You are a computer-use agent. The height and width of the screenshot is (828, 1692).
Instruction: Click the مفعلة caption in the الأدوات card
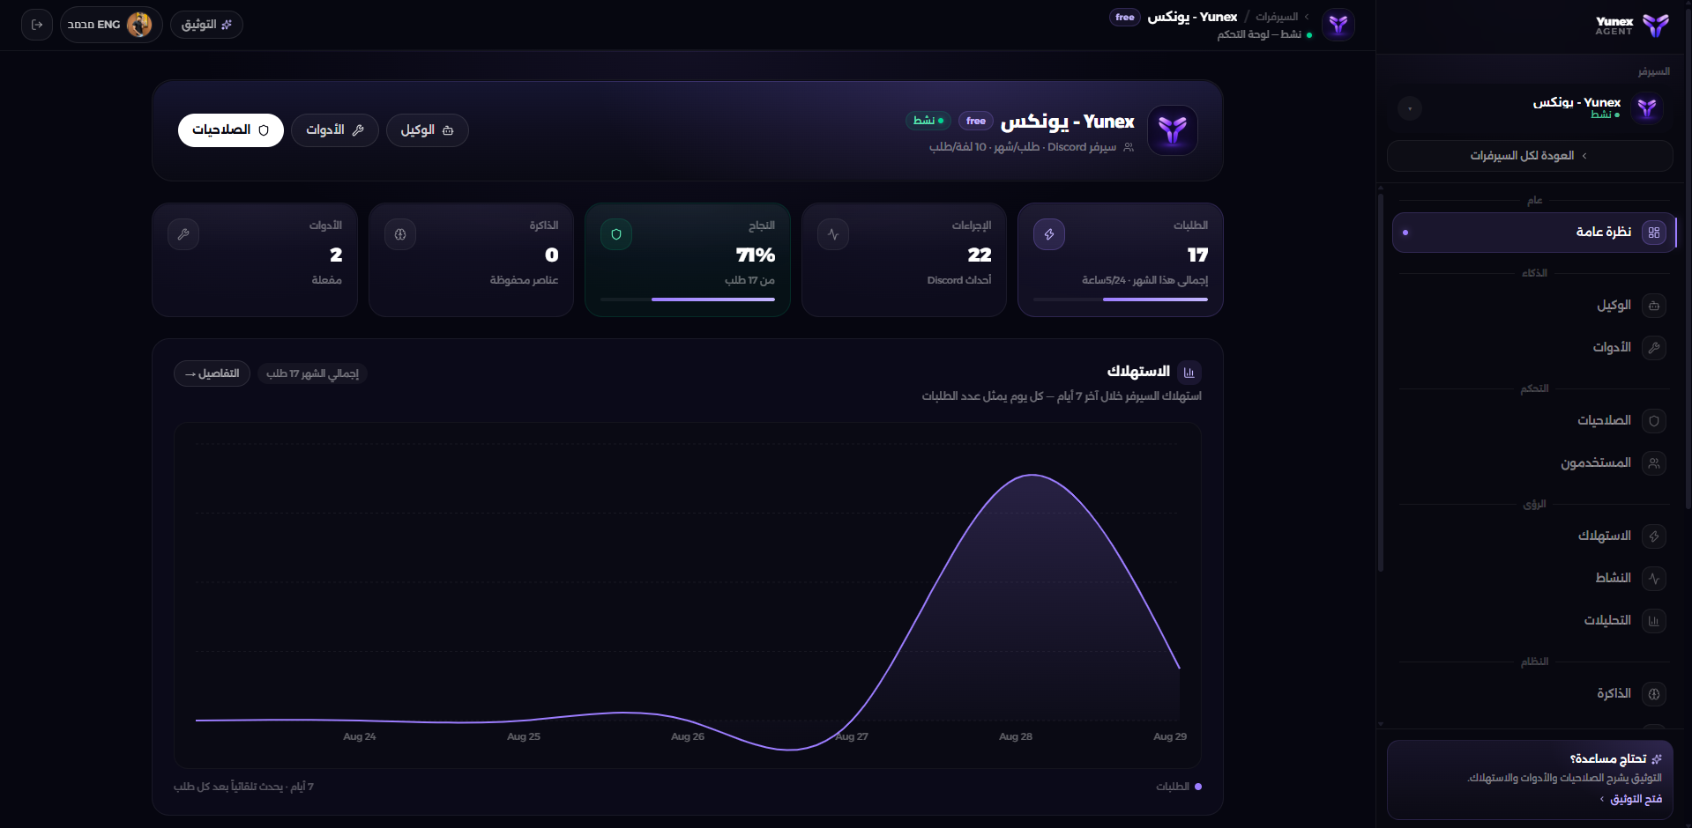(x=327, y=280)
